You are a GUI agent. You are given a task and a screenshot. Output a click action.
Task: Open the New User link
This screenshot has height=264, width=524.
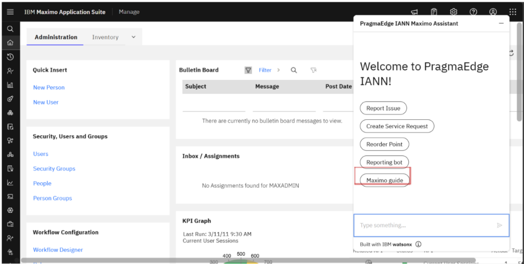point(46,102)
